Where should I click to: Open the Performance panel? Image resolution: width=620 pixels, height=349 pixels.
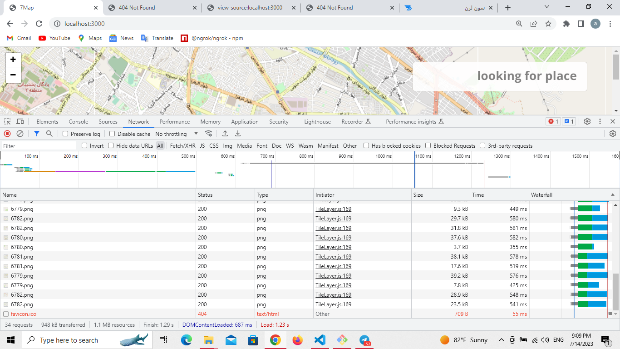175,121
